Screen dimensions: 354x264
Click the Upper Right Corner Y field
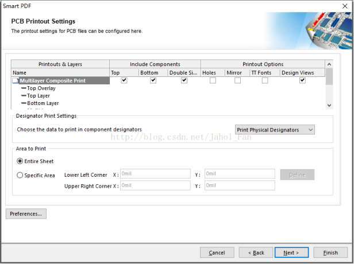click(239, 185)
